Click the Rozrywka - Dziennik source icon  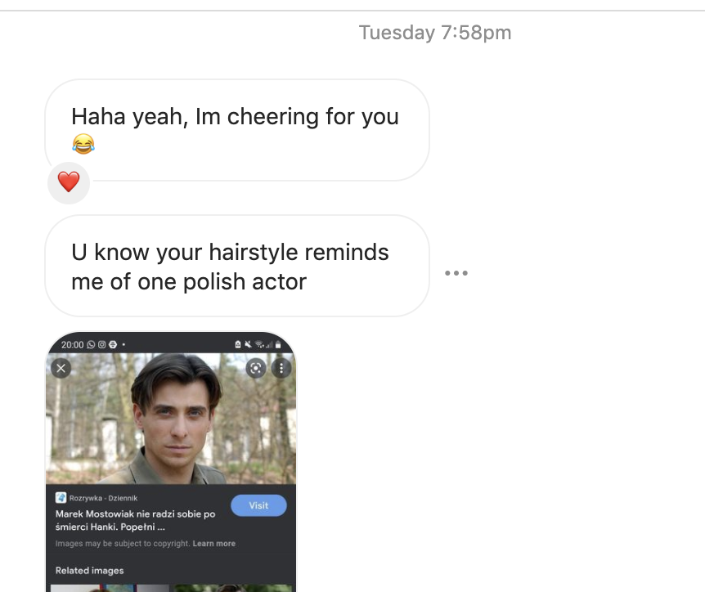pos(61,498)
